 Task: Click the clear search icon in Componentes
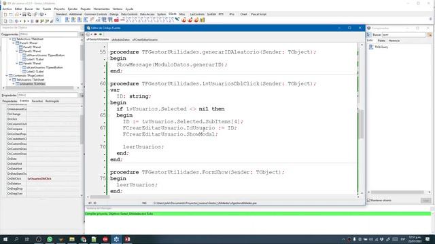tap(430, 35)
